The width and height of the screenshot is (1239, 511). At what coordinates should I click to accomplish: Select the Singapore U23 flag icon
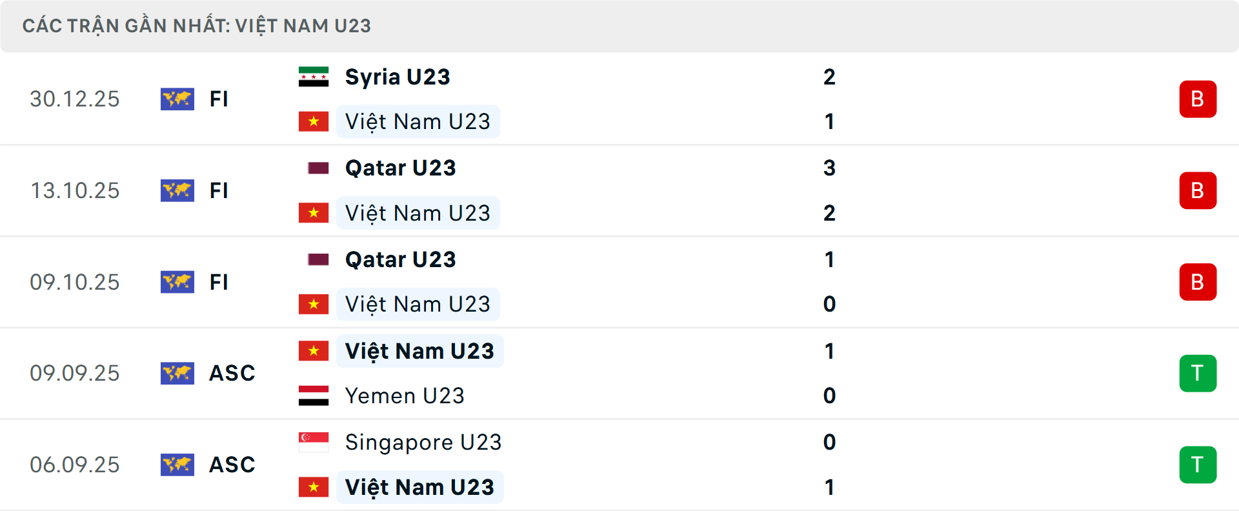pos(314,442)
